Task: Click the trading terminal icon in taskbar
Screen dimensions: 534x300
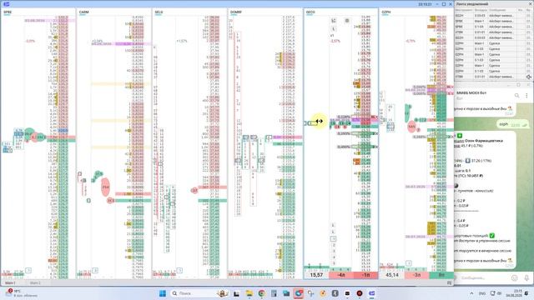Action: point(372,293)
